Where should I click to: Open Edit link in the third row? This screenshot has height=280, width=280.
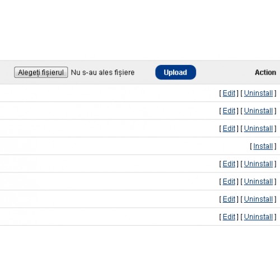[229, 128]
